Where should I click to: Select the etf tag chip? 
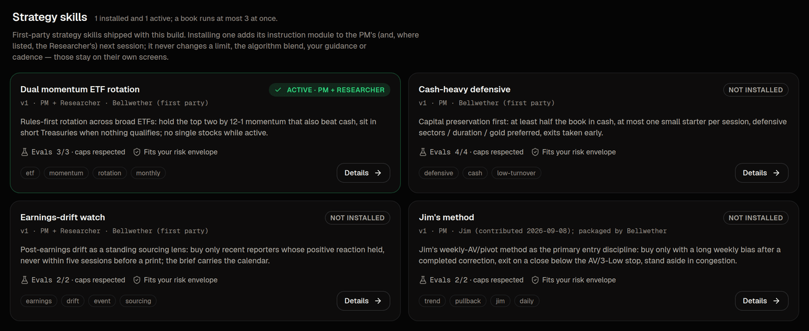click(x=30, y=173)
